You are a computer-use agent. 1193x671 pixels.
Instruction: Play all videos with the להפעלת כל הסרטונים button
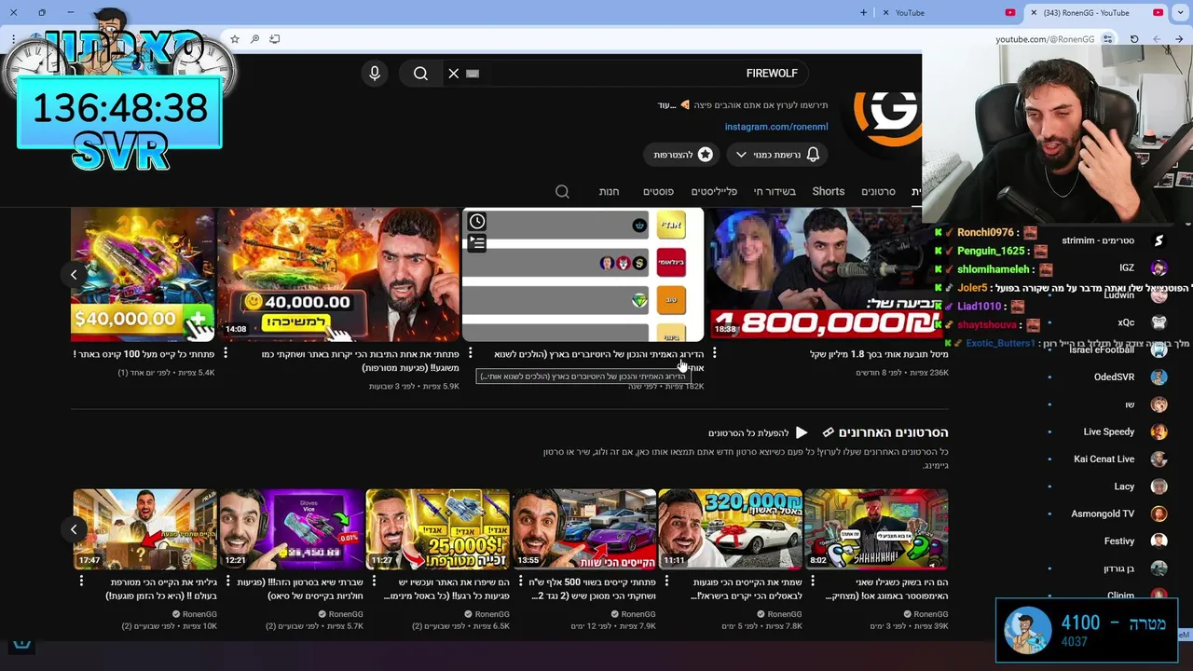coord(758,433)
